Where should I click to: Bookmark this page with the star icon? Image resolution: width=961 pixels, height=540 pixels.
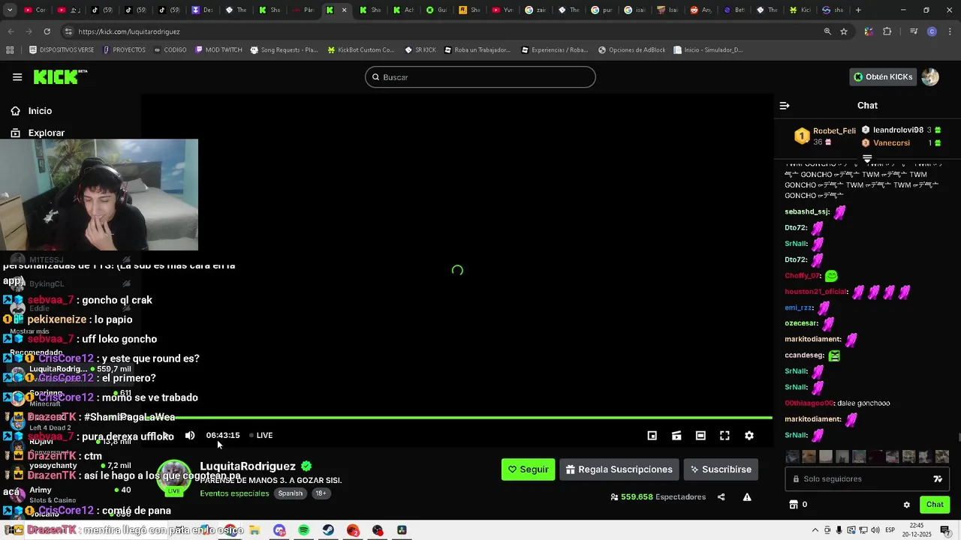pos(844,31)
